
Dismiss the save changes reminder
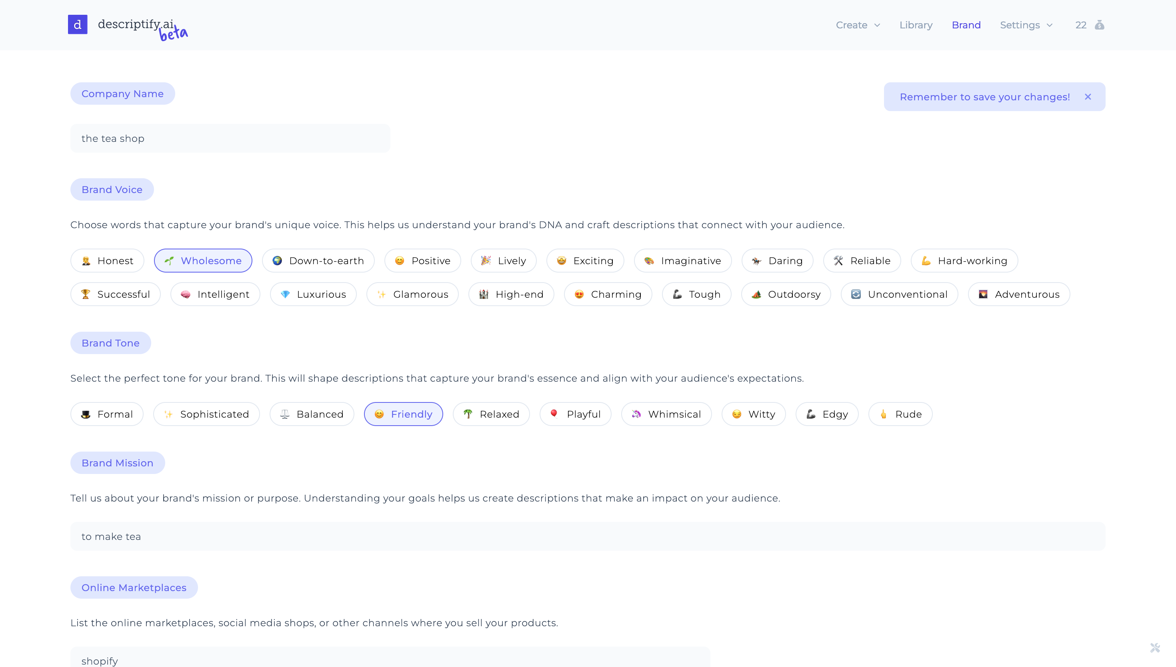1088,97
